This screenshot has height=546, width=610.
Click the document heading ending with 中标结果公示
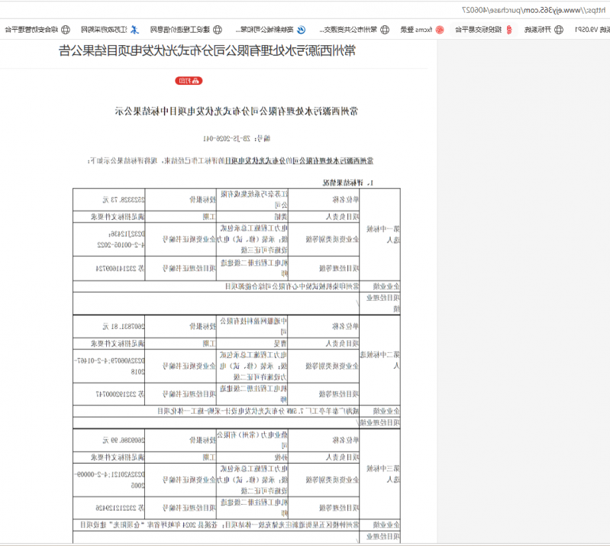pyautogui.click(x=237, y=111)
